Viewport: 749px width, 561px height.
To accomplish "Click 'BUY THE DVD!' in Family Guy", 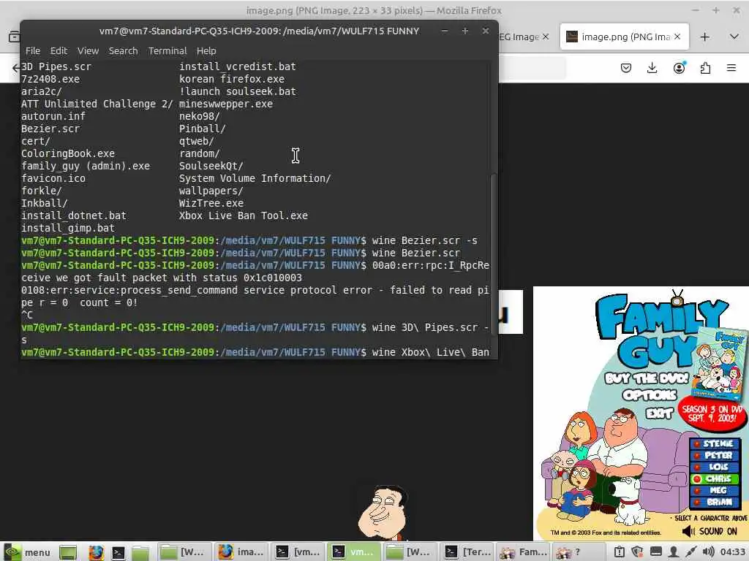I will (646, 378).
